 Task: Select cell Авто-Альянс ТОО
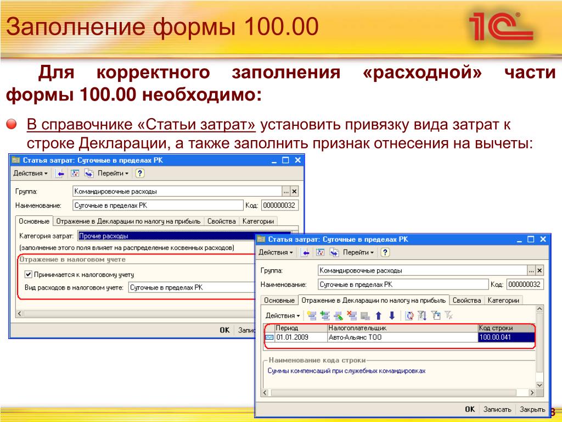pos(402,337)
